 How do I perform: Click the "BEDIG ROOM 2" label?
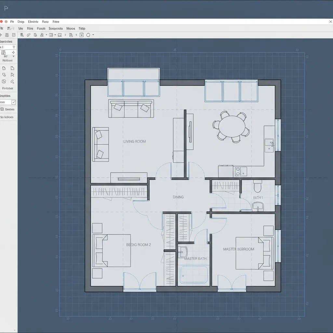139,245
